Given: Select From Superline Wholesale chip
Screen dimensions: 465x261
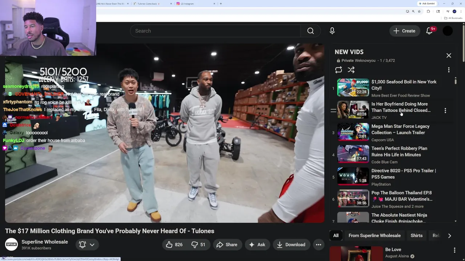Looking at the screenshot, I should (375, 236).
